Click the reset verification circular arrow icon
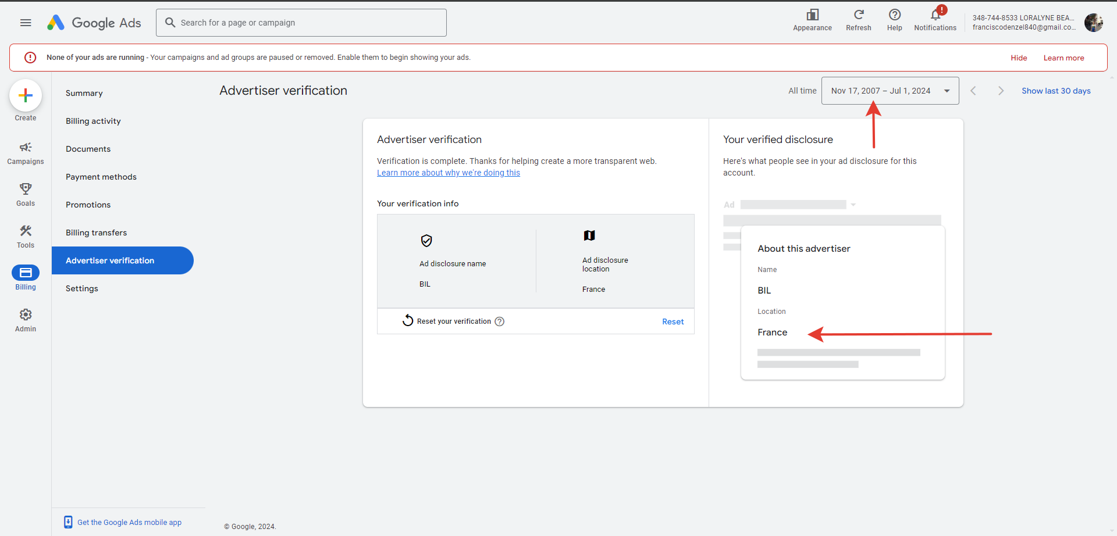 408,320
